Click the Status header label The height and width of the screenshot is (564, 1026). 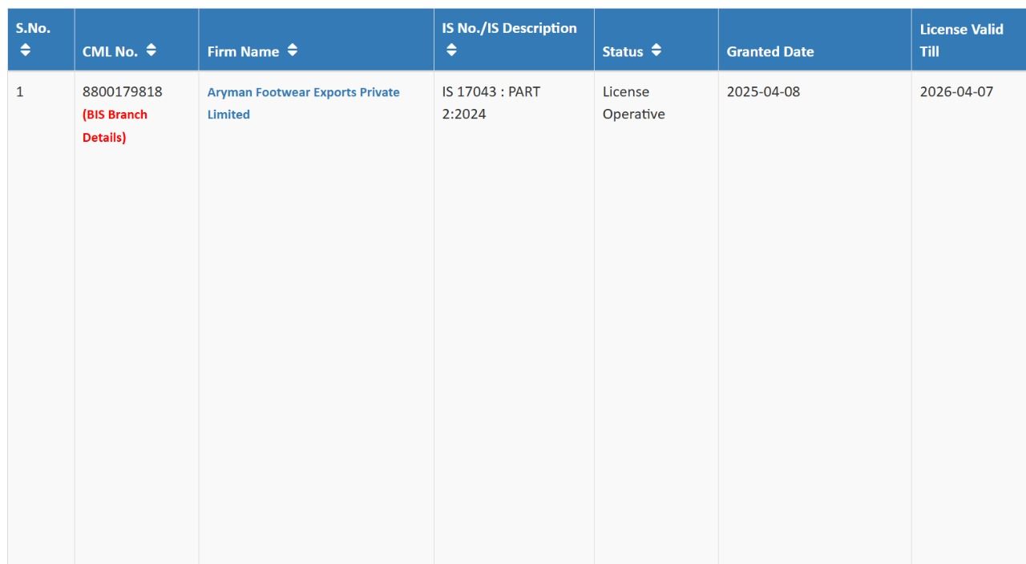tap(623, 51)
